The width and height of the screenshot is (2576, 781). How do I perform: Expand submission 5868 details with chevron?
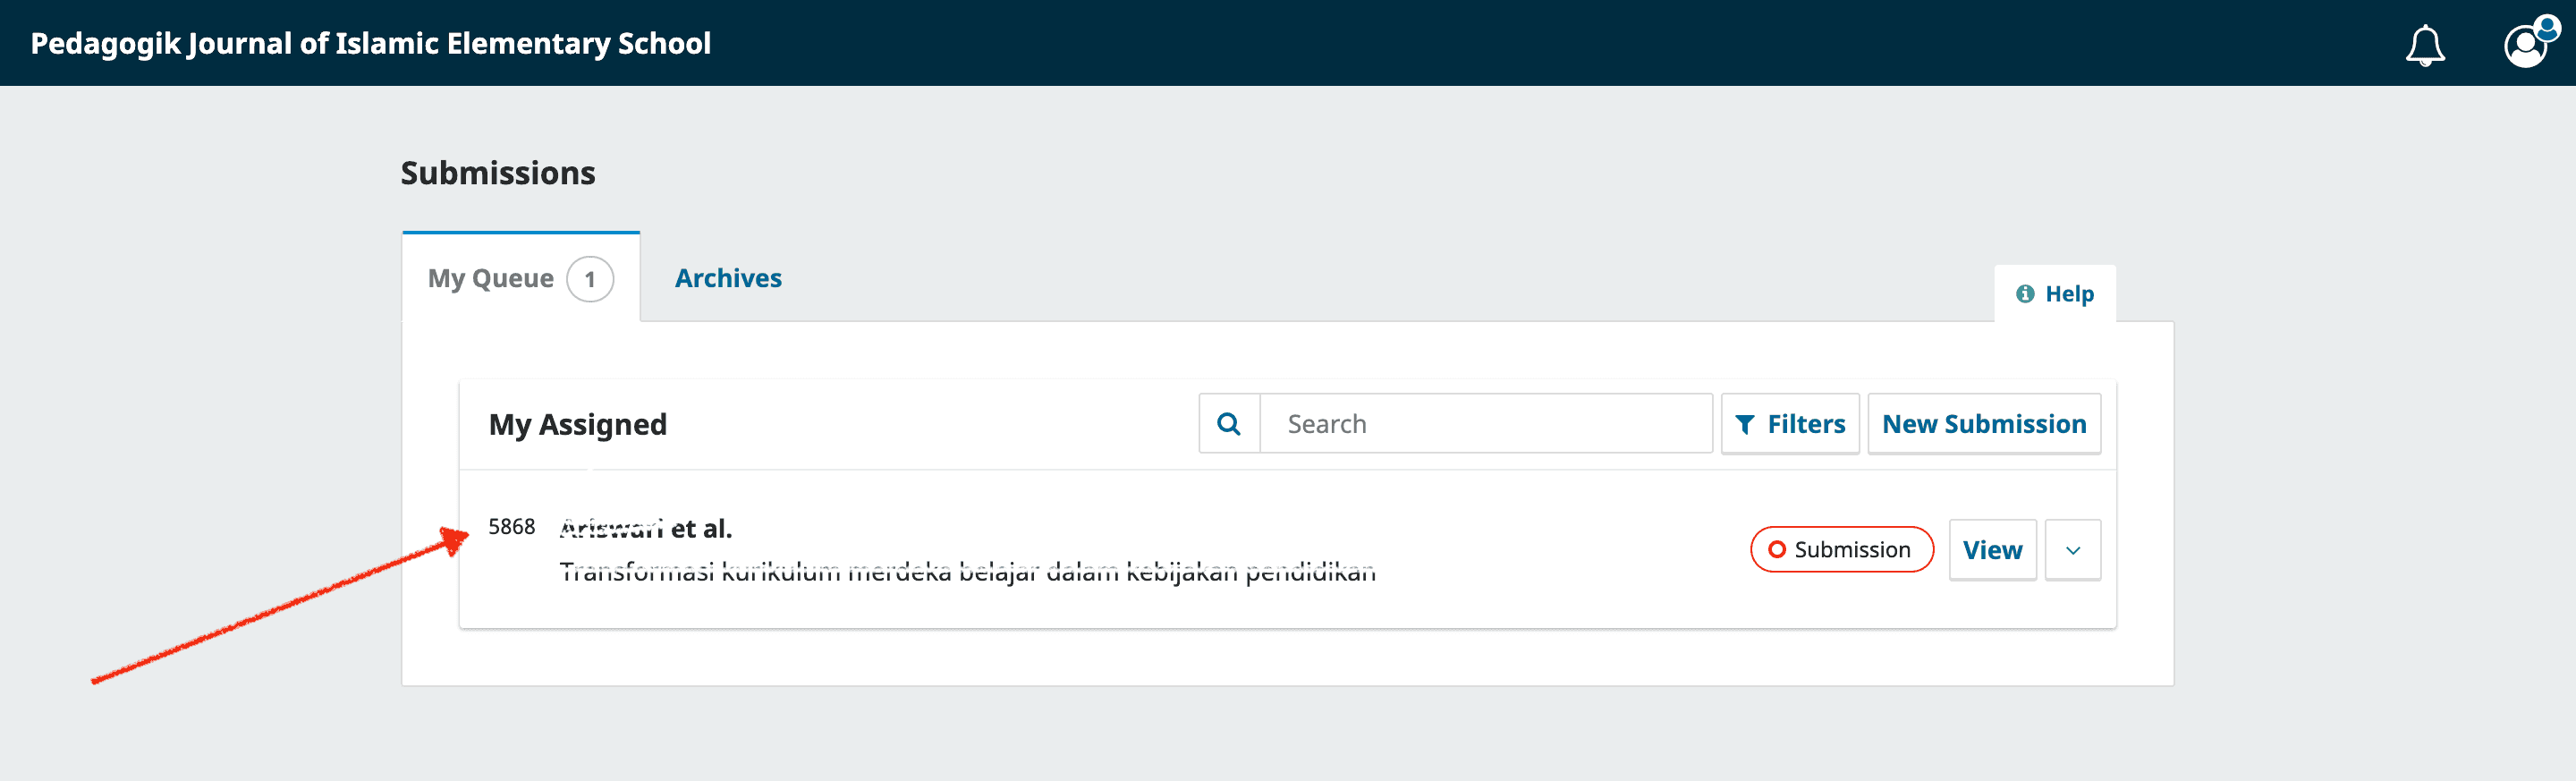(2072, 550)
